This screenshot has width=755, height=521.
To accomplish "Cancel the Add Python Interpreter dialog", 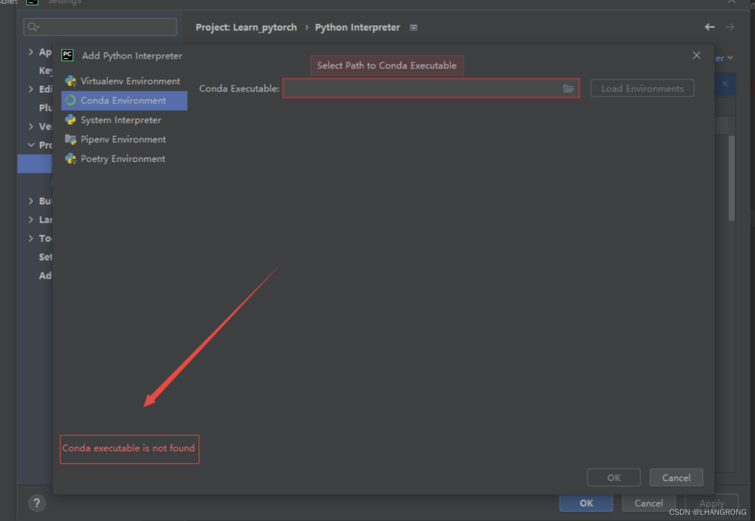I will click(x=676, y=478).
